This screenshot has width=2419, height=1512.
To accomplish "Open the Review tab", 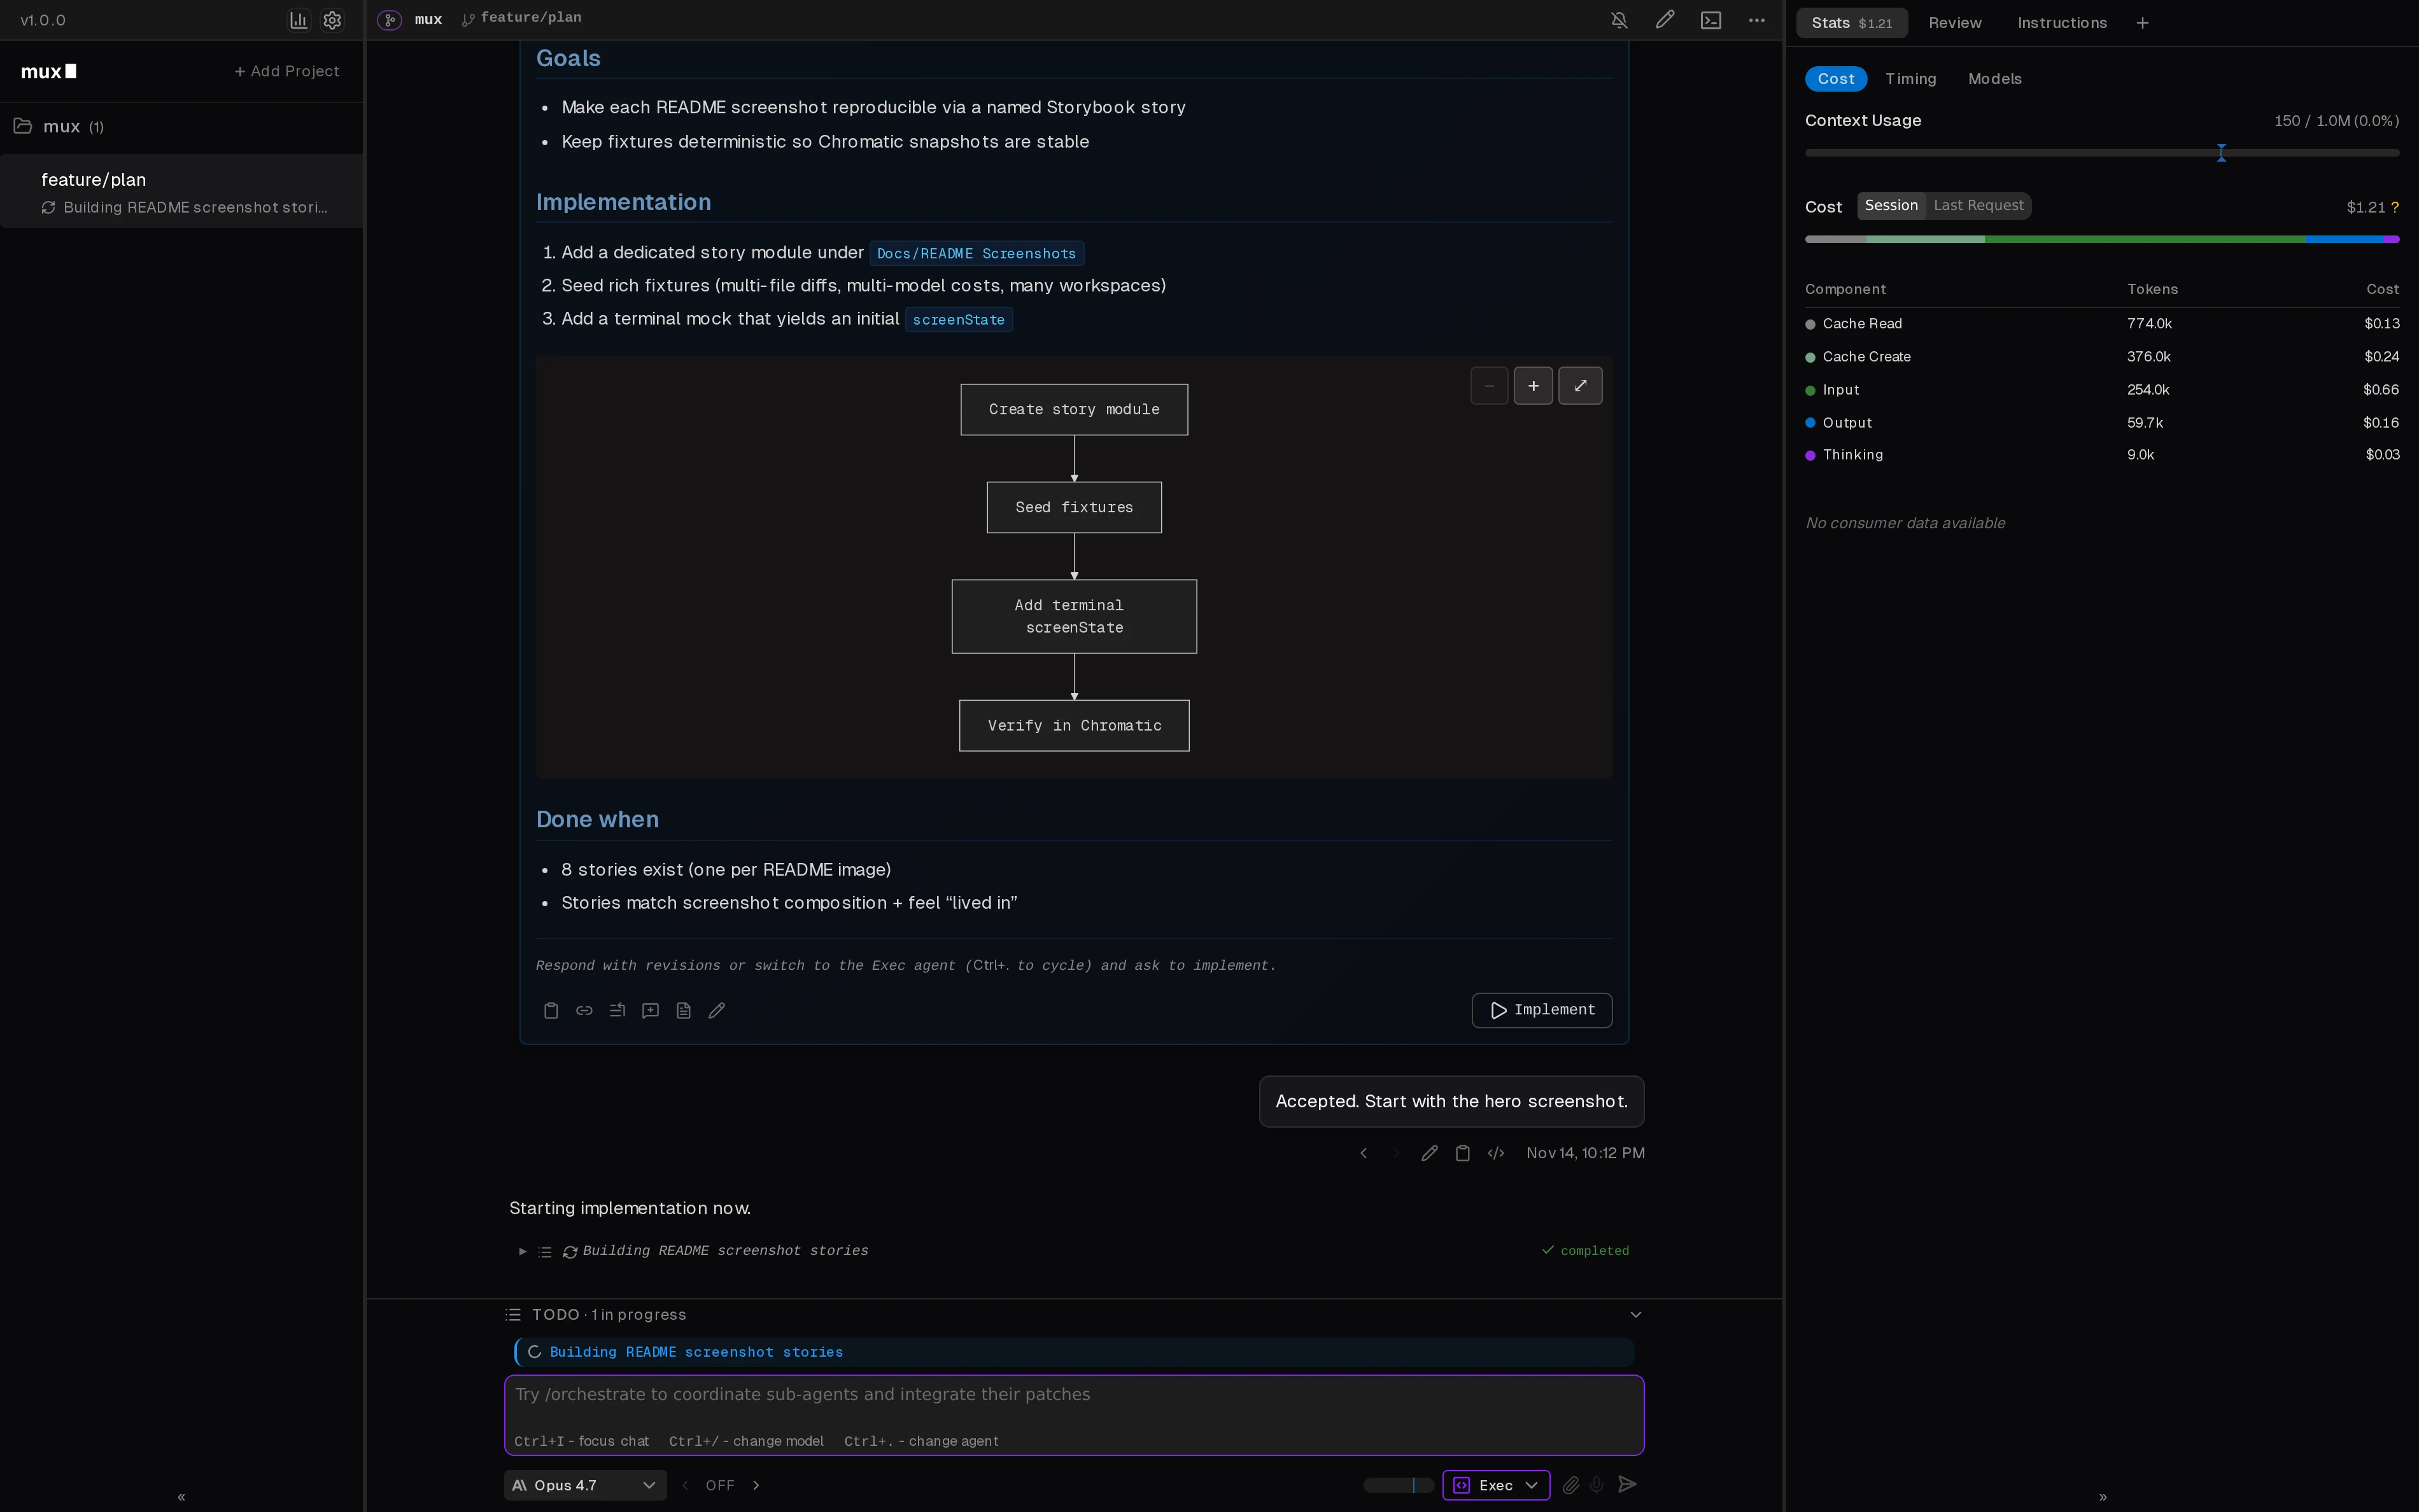I will click(1955, 23).
